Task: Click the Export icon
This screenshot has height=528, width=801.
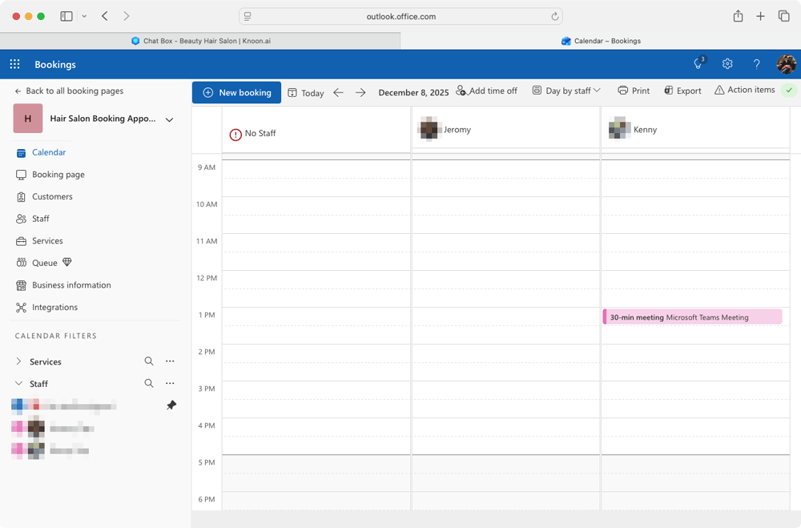Action: [670, 91]
